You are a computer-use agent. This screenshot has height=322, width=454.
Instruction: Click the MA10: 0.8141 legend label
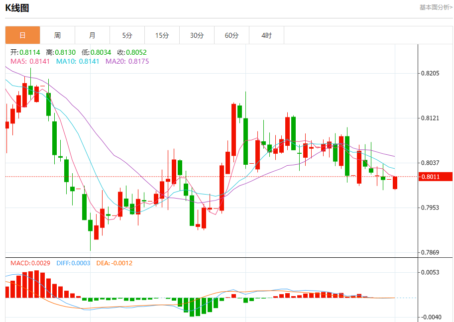(78, 61)
